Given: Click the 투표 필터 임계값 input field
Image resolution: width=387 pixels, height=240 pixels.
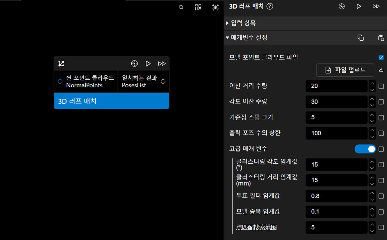Looking at the screenshot, I should [336, 196].
